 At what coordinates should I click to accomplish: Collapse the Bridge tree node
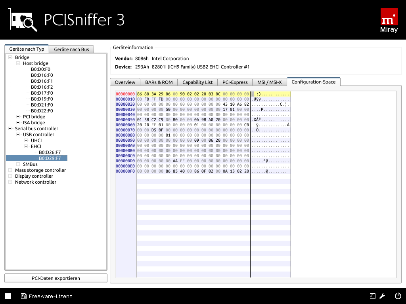(10, 57)
